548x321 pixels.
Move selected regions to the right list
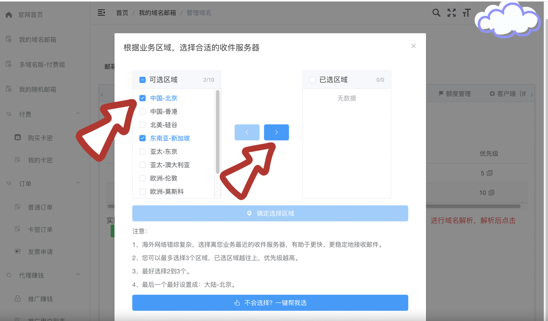point(277,132)
